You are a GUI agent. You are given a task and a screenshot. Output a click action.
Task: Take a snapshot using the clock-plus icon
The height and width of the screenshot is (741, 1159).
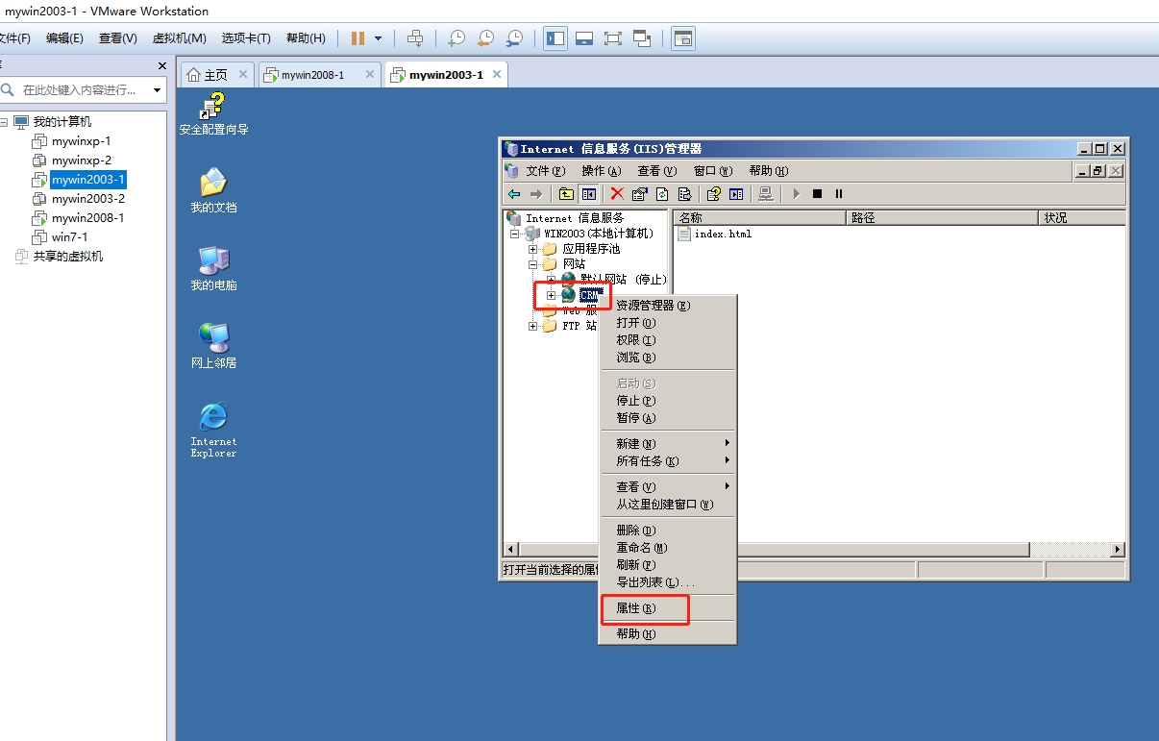tap(456, 38)
